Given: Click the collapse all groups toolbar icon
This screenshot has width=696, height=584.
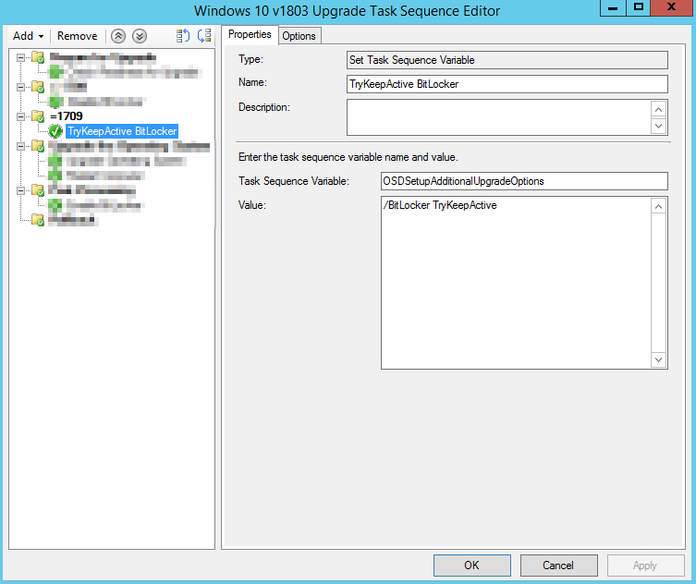Looking at the screenshot, I should point(204,36).
